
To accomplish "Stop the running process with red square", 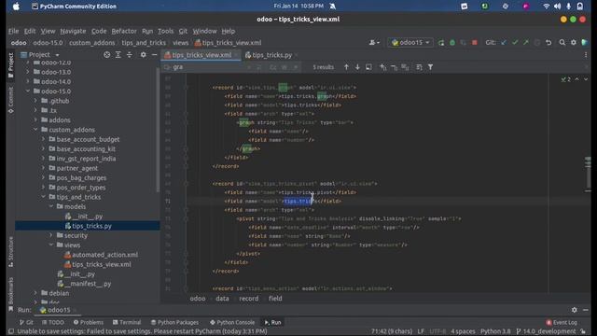I will point(475,43).
